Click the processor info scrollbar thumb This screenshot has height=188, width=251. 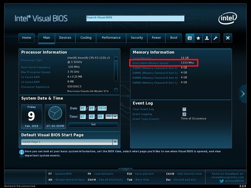coord(116,70)
